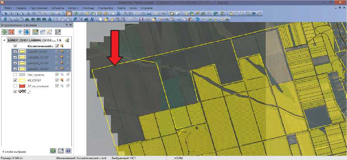The height and width of the screenshot is (160, 347).
Task: Click the help question mark icon in layer panel
Action: pos(68,151)
